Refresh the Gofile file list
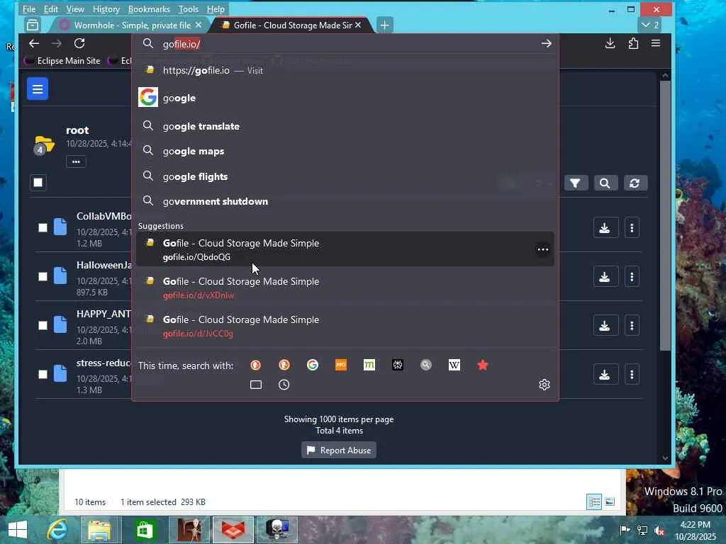Viewport: 726px width, 544px height. [635, 183]
